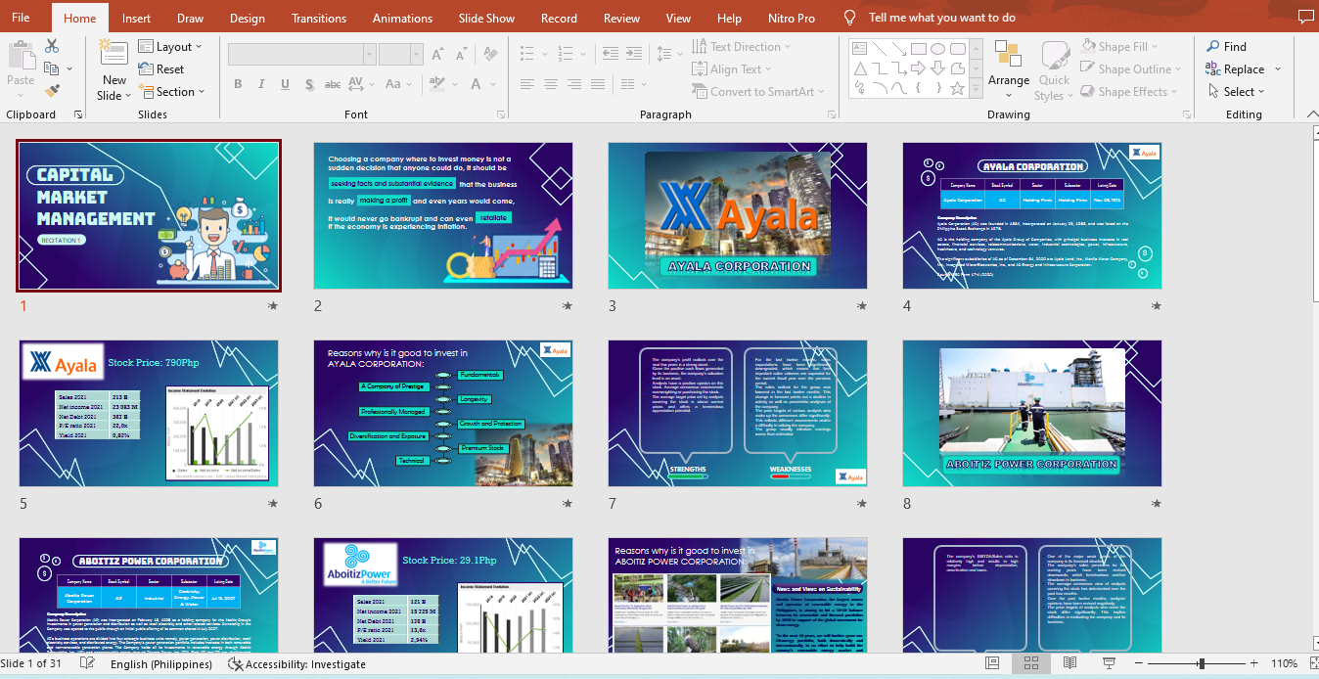
Task: Choose the Right Arrow block shape
Action: pos(918,68)
